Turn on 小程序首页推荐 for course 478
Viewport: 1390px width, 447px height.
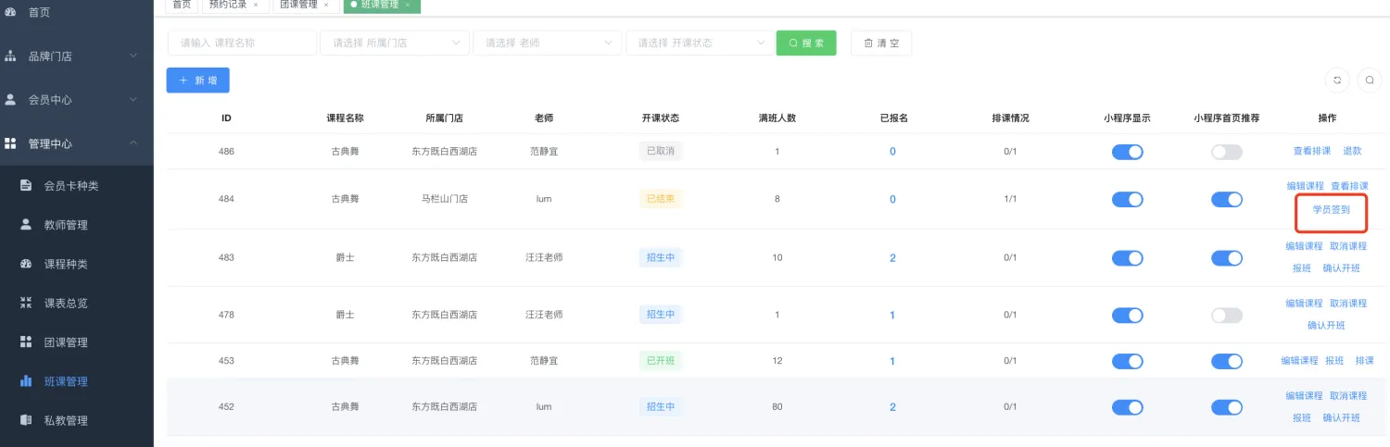(1226, 316)
